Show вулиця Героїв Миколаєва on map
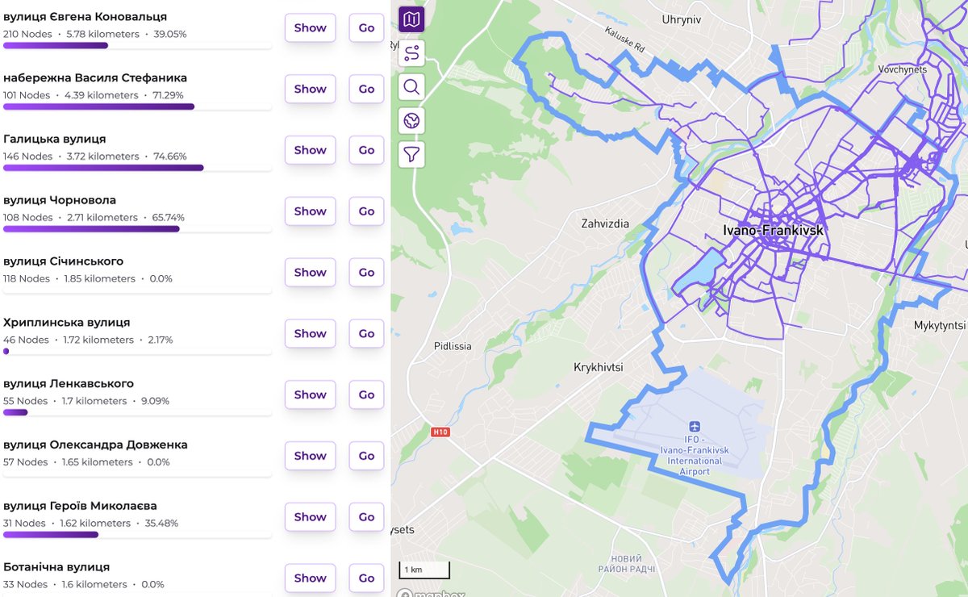This screenshot has height=597, width=968. tap(310, 517)
